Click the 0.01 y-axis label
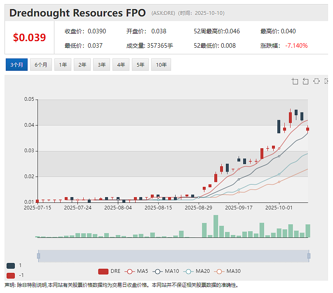Image resolution: width=333 pixels, height=293 pixels. tap(29, 202)
